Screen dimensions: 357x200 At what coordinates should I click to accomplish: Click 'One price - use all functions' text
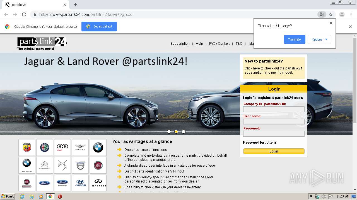click(146, 149)
